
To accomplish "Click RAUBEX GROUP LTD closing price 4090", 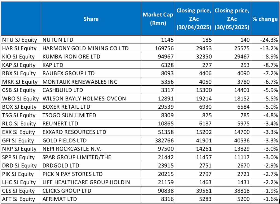I will (232, 73).
